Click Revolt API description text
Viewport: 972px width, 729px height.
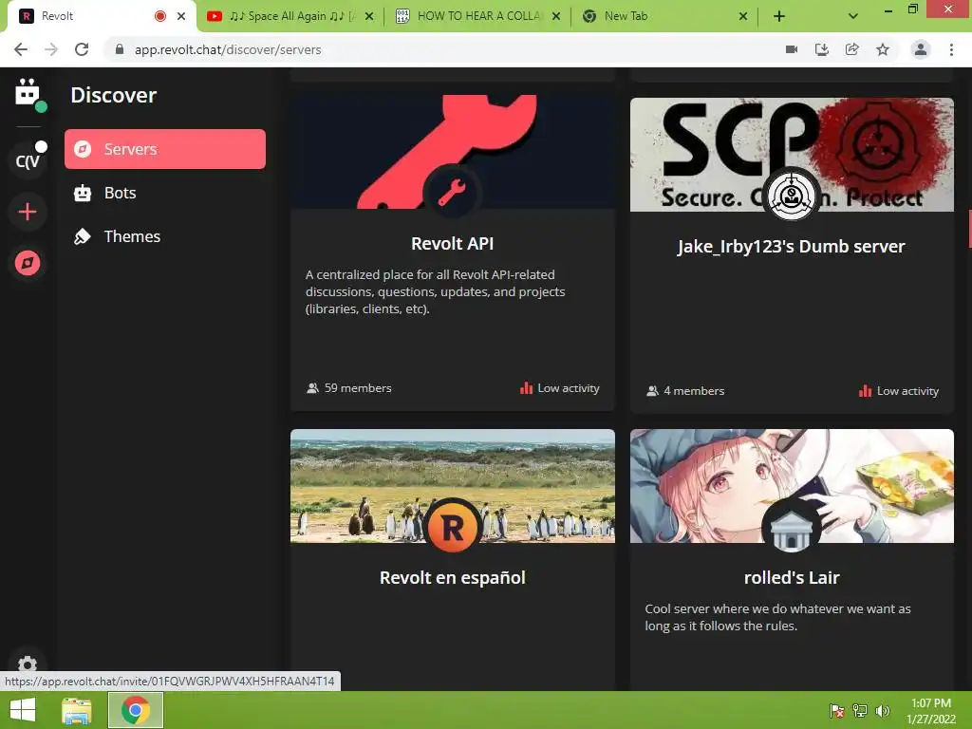[x=435, y=291]
